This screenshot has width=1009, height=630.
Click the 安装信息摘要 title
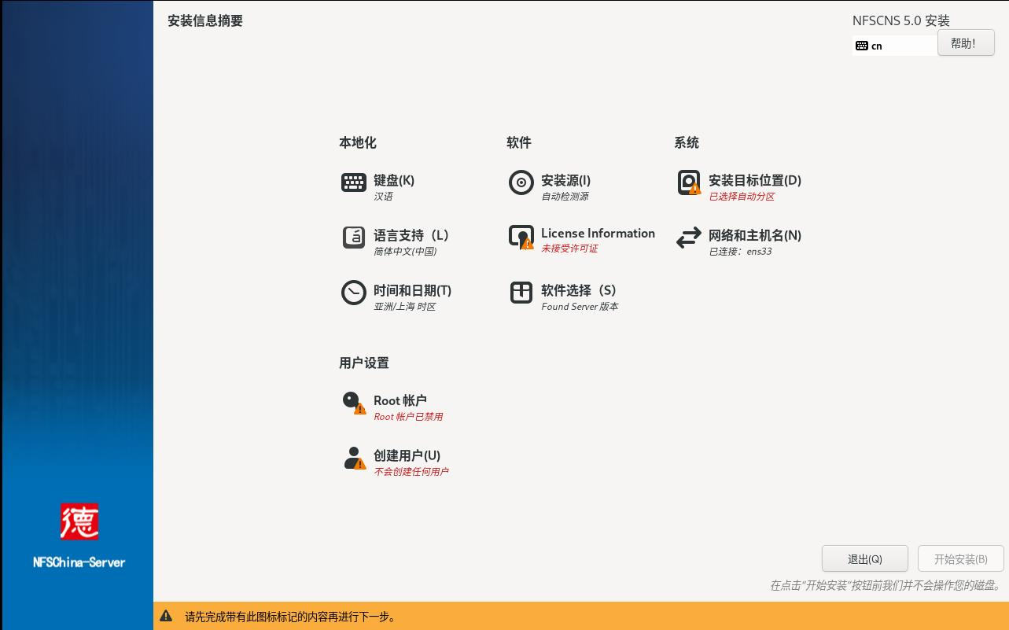pos(205,21)
